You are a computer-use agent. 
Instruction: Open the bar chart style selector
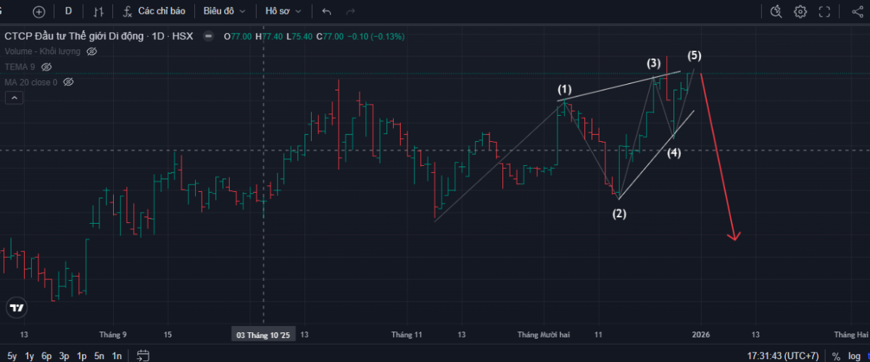99,12
